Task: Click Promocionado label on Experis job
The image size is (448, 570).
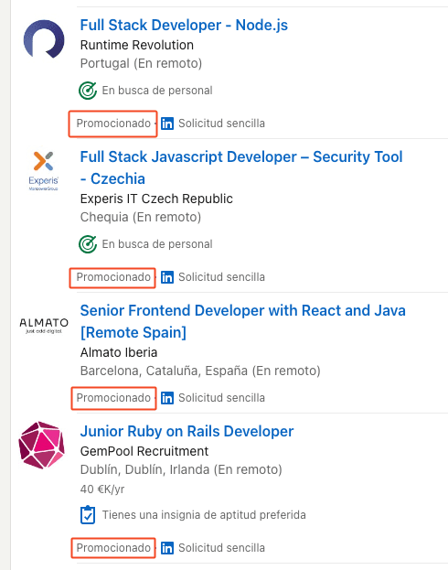Action: click(113, 277)
